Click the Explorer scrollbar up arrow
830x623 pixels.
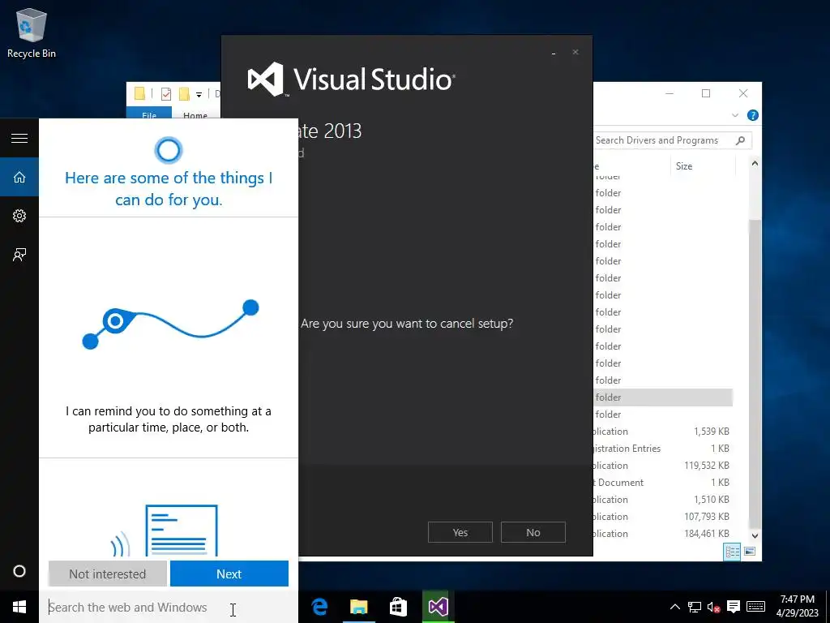point(755,164)
